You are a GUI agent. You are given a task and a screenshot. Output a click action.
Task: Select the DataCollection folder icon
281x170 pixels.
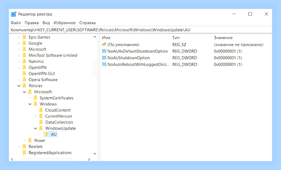[x=41, y=122]
